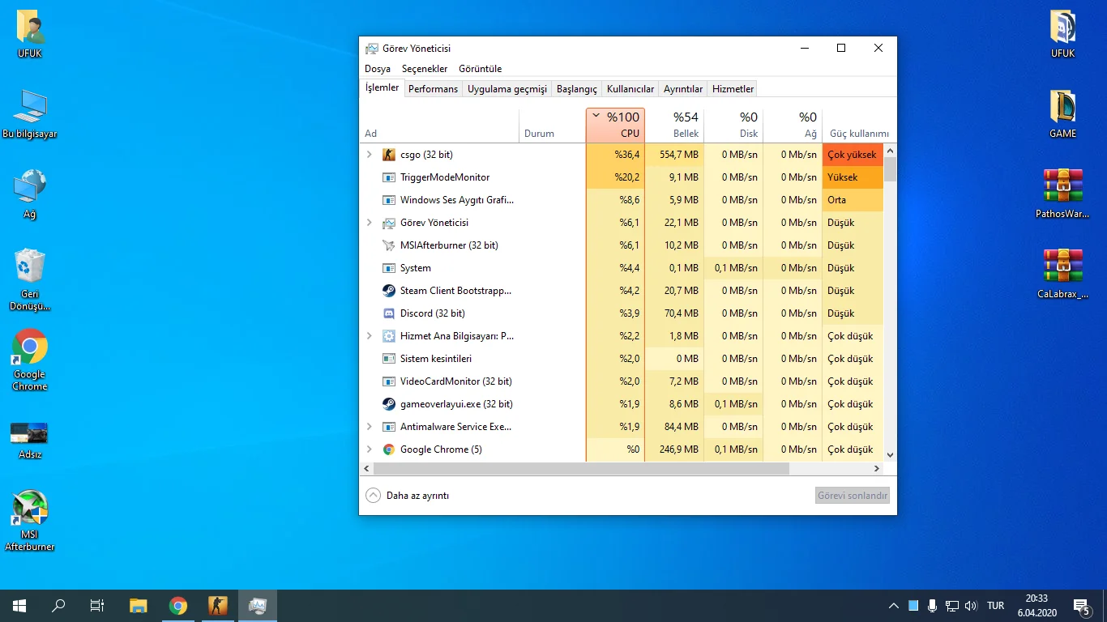Switch to the Performans tab

click(433, 89)
